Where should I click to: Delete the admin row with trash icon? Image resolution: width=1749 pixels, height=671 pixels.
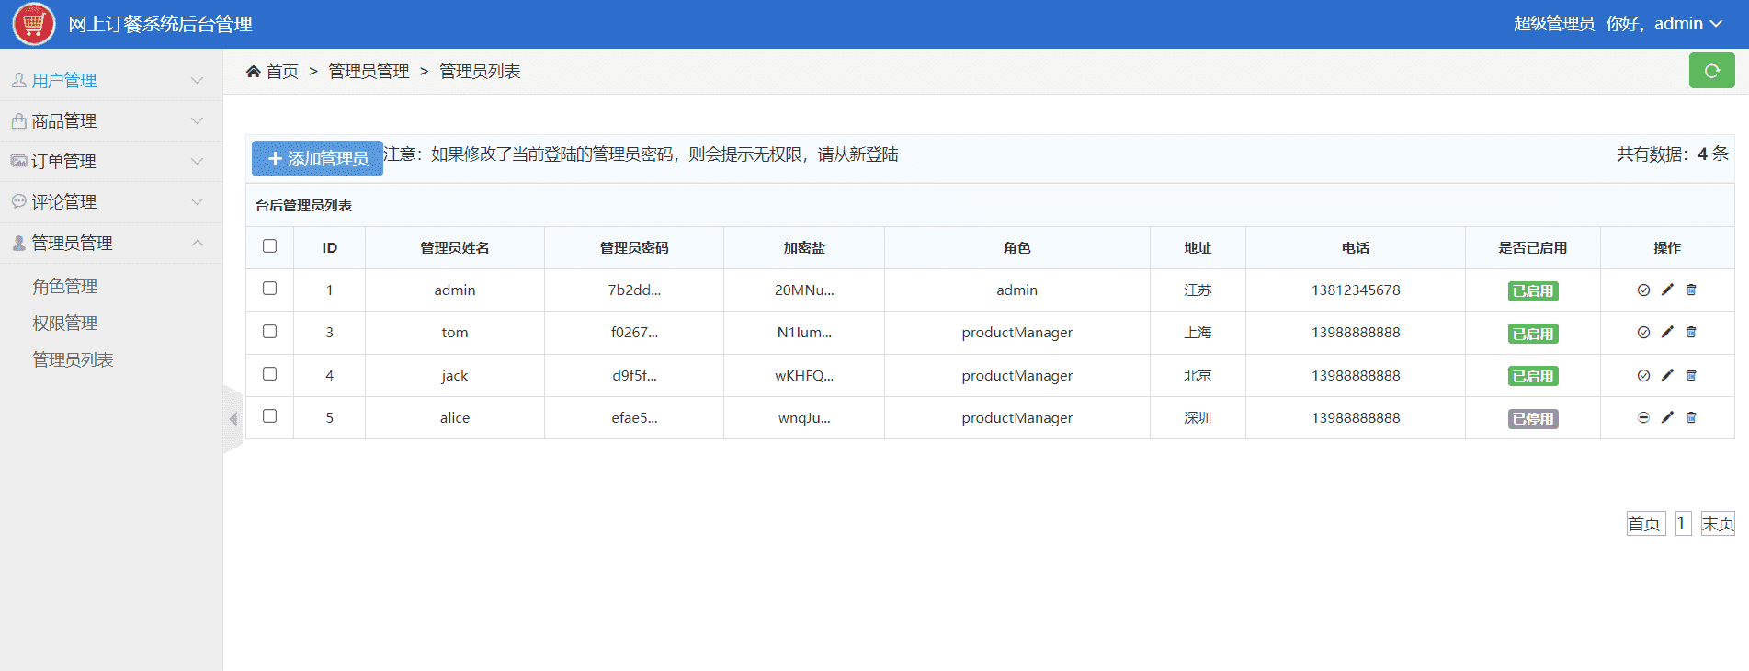pyautogui.click(x=1691, y=290)
